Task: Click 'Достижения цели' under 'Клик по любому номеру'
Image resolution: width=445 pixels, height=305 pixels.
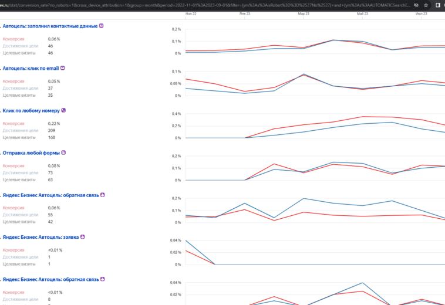Action: tap(21, 130)
